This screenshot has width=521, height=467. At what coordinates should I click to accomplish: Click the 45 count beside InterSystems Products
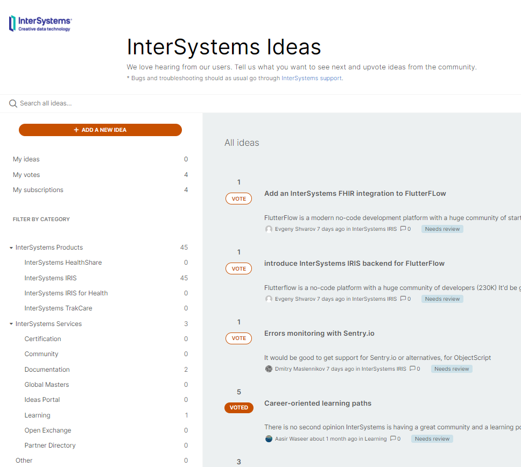184,247
